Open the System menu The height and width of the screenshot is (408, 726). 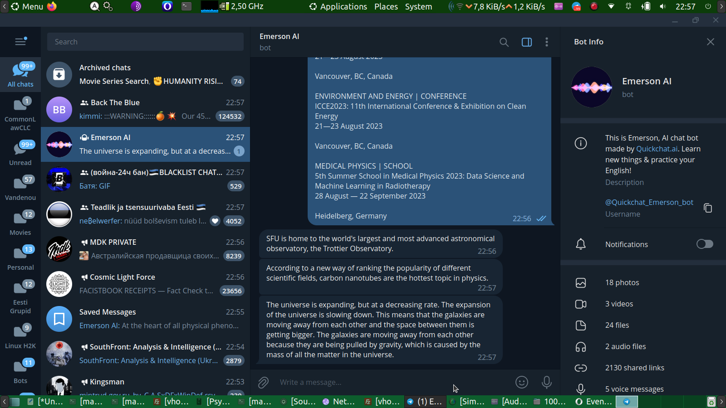418,6
